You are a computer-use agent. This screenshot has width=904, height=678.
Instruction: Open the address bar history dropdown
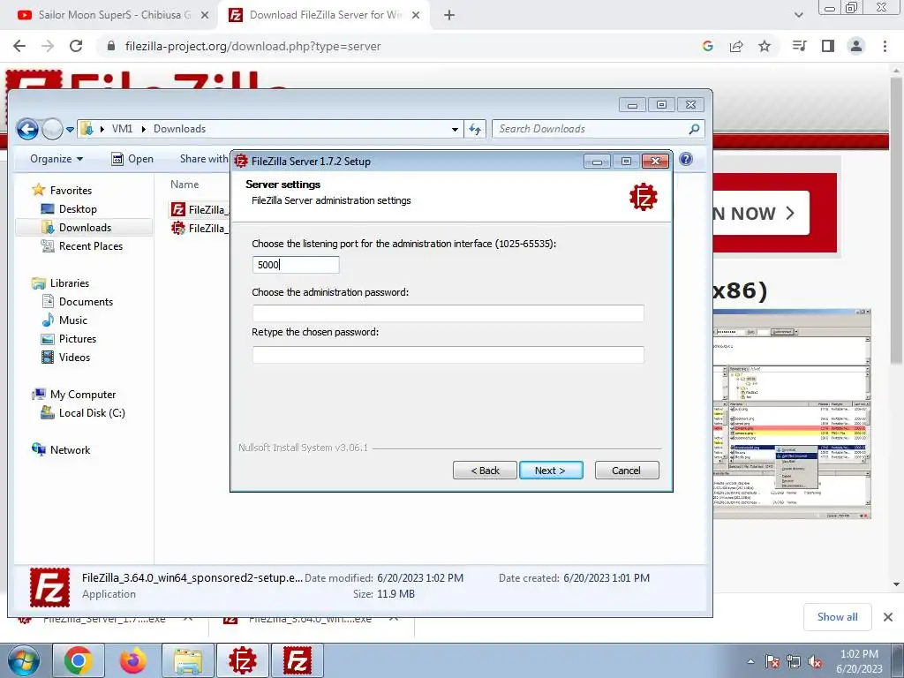455,129
